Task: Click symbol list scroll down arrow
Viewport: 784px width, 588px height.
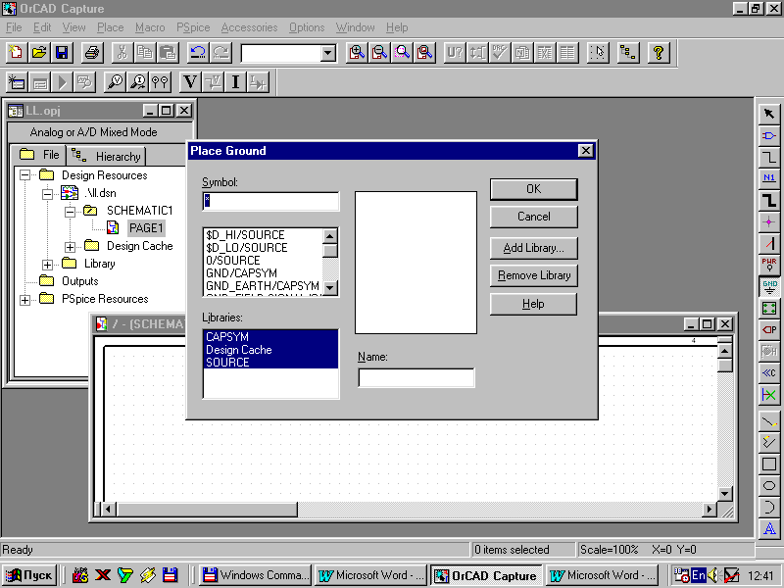Action: [330, 287]
